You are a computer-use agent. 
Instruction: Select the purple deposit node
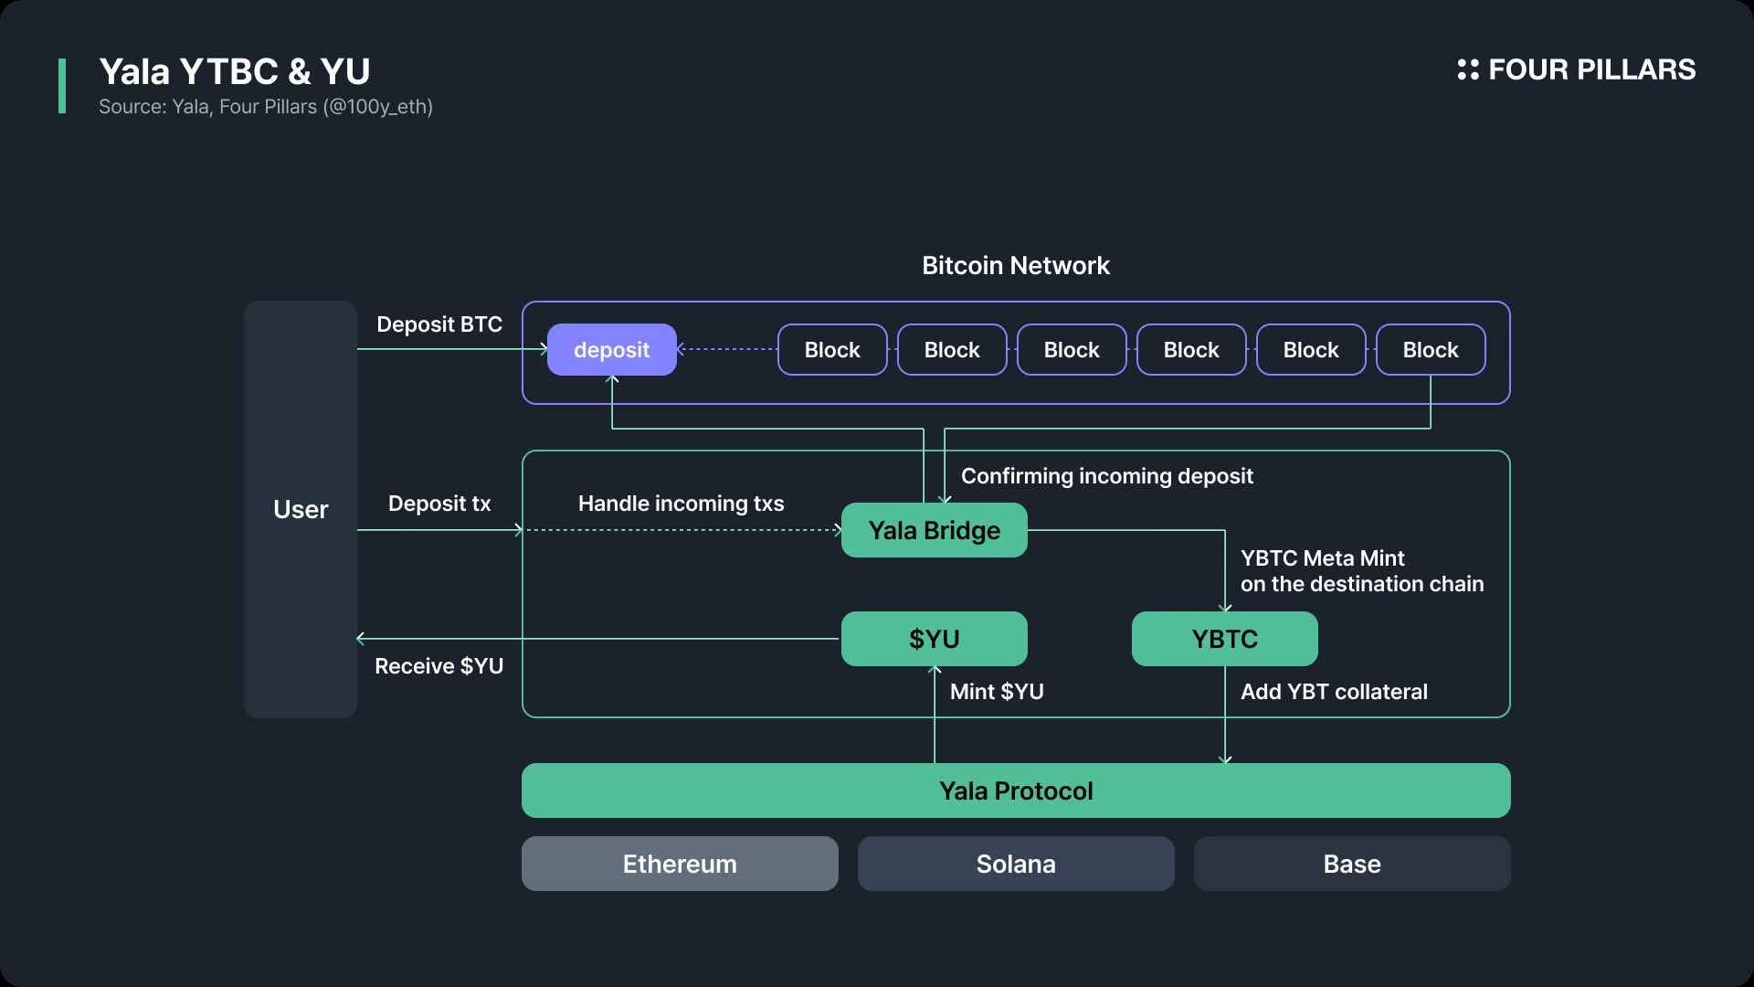(x=612, y=349)
